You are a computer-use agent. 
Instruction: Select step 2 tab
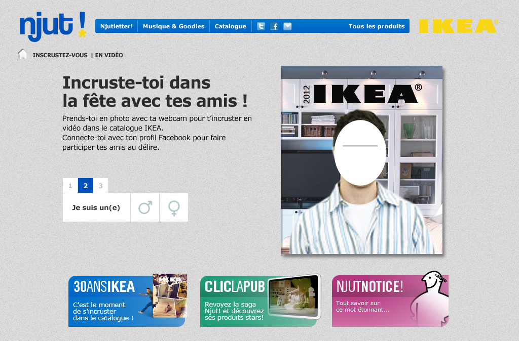(x=85, y=186)
